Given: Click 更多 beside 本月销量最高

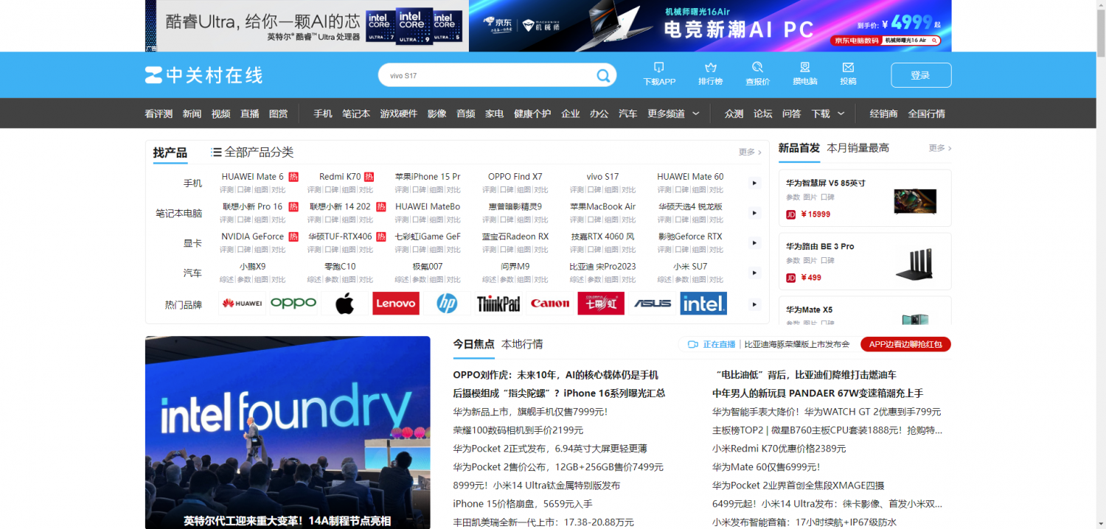Looking at the screenshot, I should pos(940,148).
